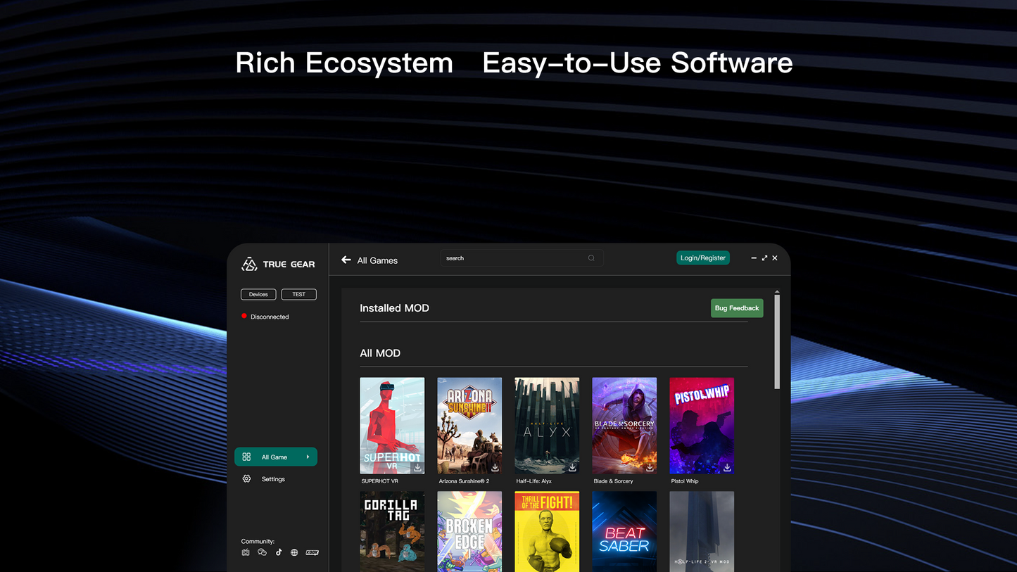The width and height of the screenshot is (1017, 572).
Task: Click the back arrow beside All Games
Action: 346,260
